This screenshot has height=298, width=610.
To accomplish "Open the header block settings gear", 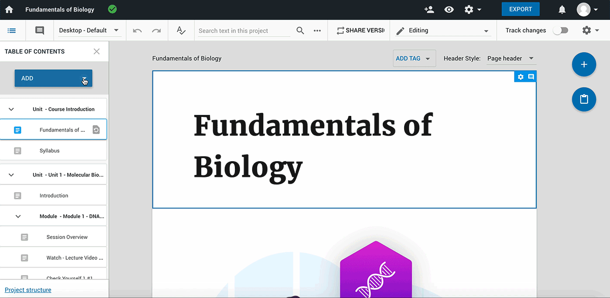I will pyautogui.click(x=521, y=77).
